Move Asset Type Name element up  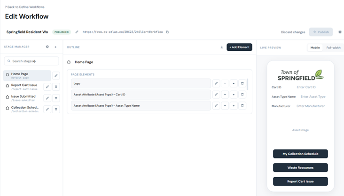click(225, 106)
